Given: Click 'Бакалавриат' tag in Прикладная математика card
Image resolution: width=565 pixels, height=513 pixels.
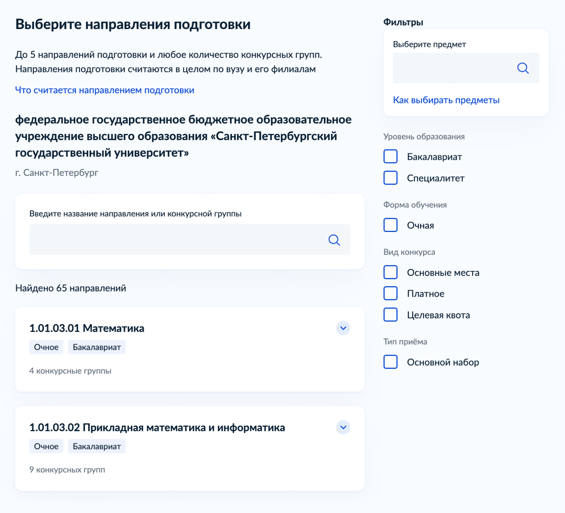Looking at the screenshot, I should click(x=97, y=446).
